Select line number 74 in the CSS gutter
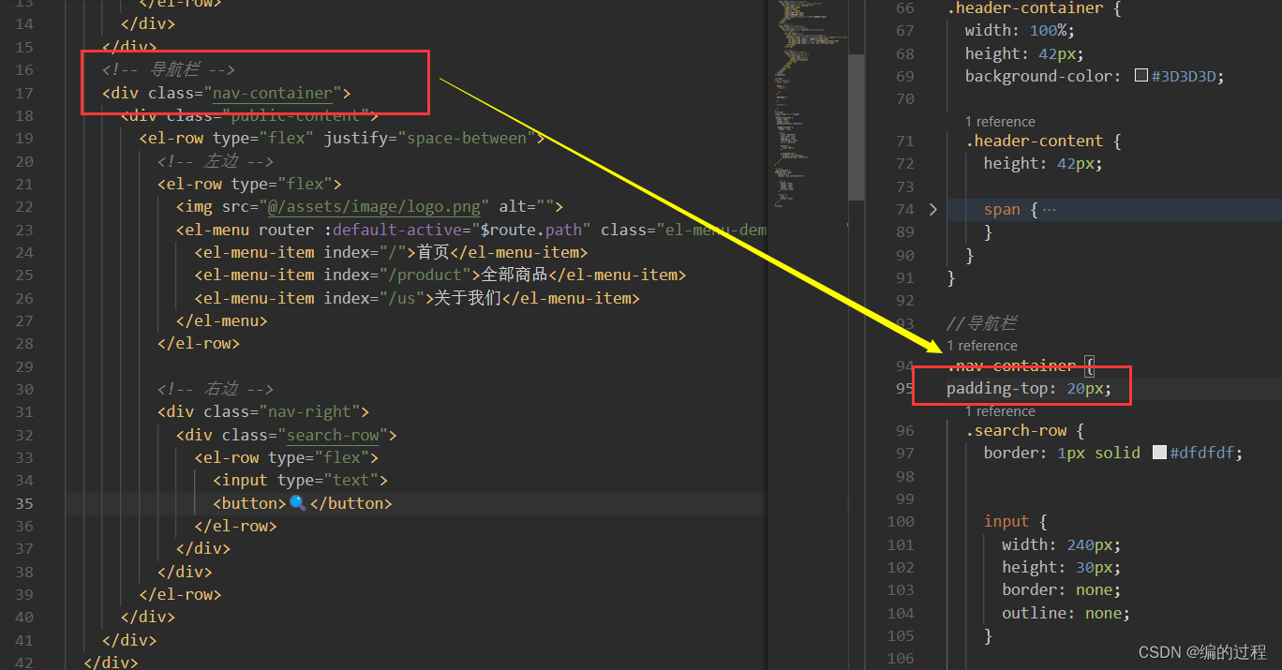 [904, 210]
